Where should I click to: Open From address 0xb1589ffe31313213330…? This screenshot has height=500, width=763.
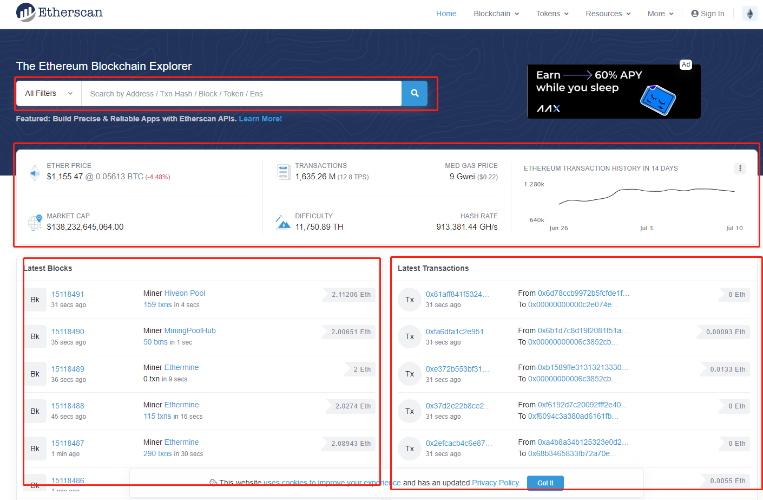(x=583, y=367)
